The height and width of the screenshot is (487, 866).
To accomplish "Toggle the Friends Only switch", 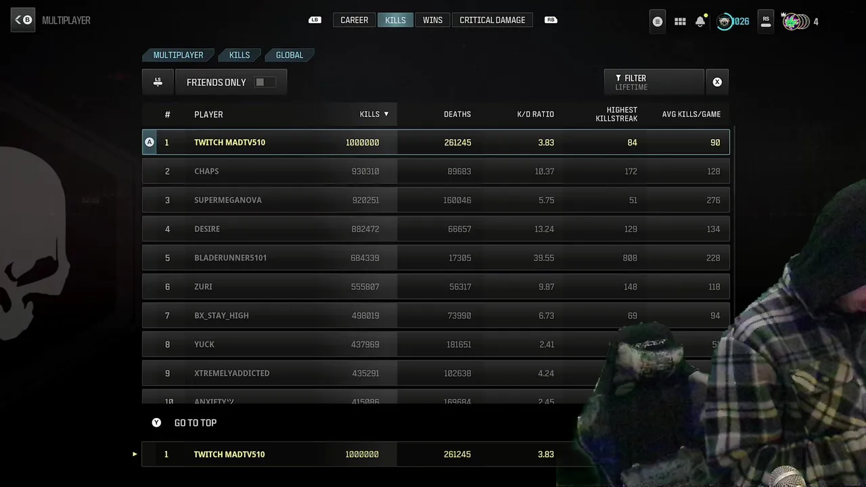I will click(265, 82).
